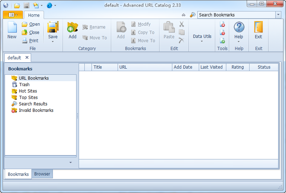Click the bottom Tools icon with green check
This screenshot has height=193, width=286.
[x=222, y=40]
